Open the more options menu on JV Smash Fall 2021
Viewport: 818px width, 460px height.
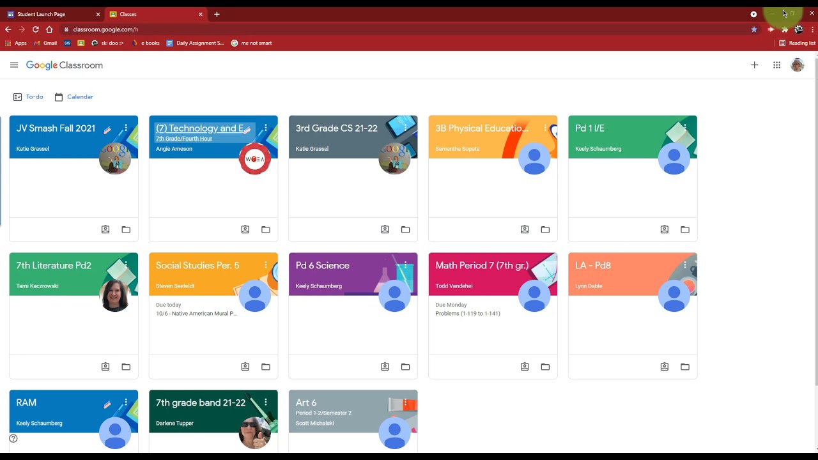click(126, 128)
